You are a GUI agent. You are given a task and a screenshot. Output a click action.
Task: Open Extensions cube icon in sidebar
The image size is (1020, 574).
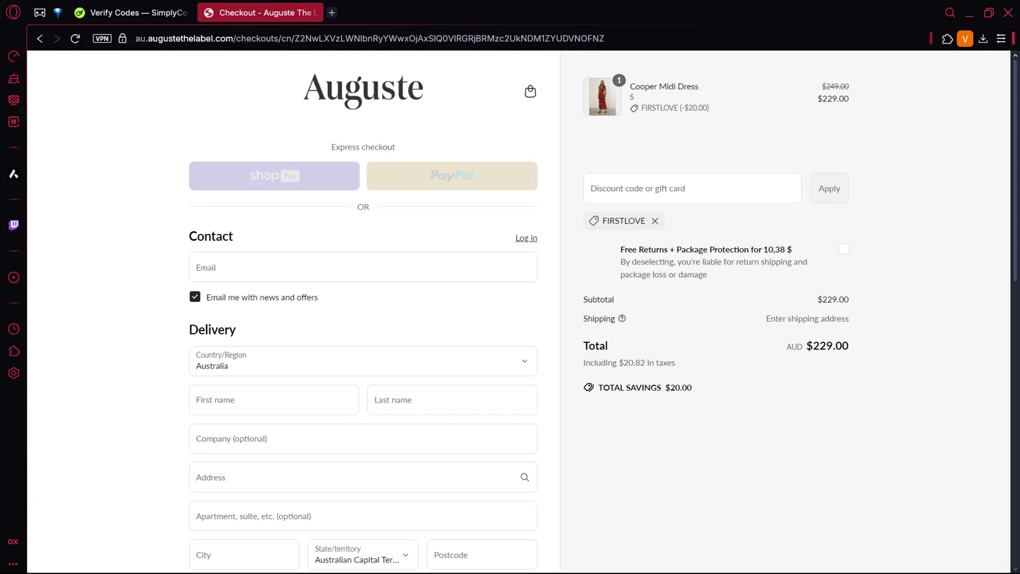(x=14, y=351)
